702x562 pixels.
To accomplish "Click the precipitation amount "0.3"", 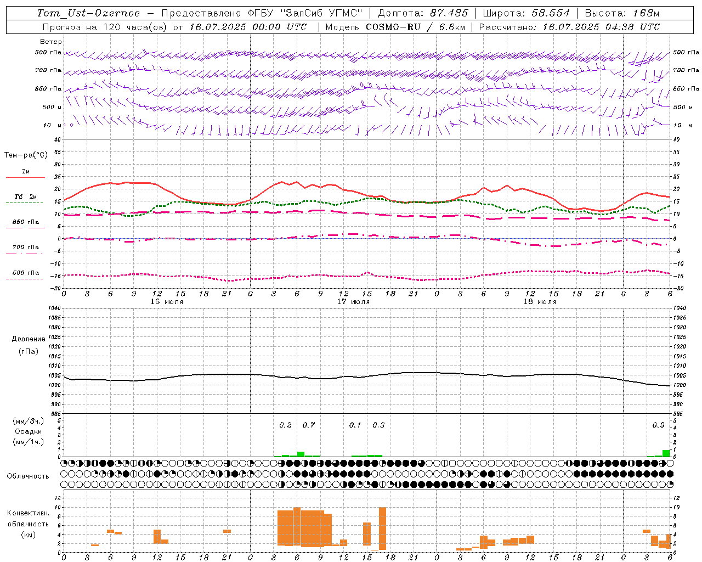I will click(378, 425).
